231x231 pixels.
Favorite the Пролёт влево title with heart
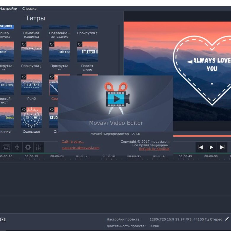[x=80, y=44]
